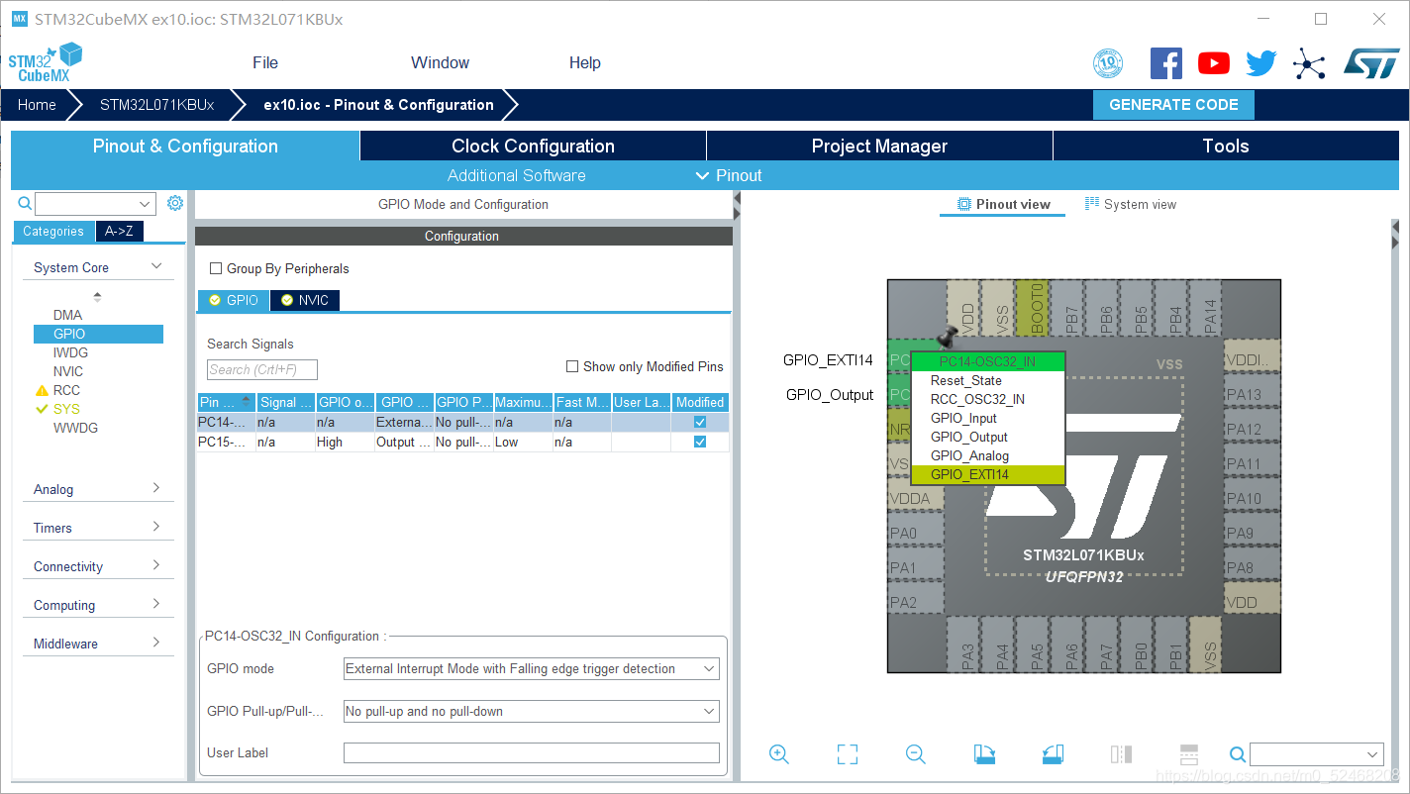Image resolution: width=1410 pixels, height=794 pixels.
Task: Click the ST logo
Action: point(1371,63)
